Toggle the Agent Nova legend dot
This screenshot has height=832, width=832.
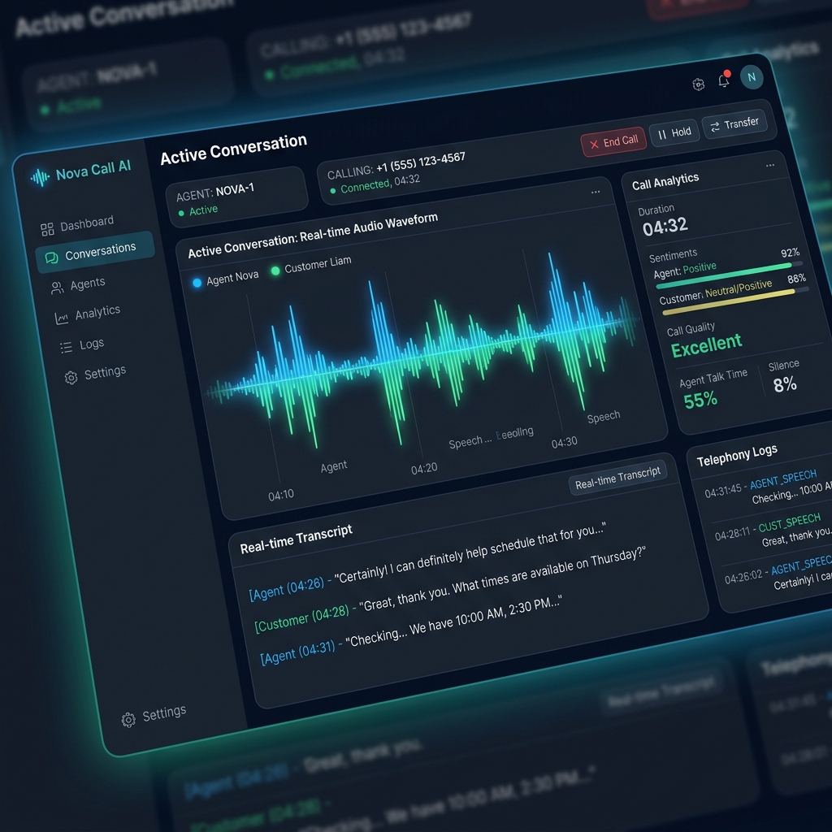tap(197, 283)
